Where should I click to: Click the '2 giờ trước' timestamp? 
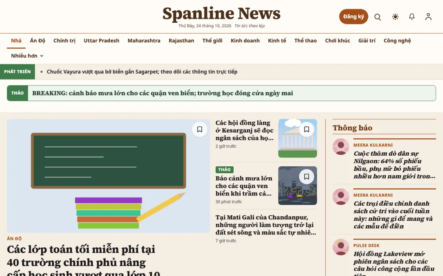226,146
